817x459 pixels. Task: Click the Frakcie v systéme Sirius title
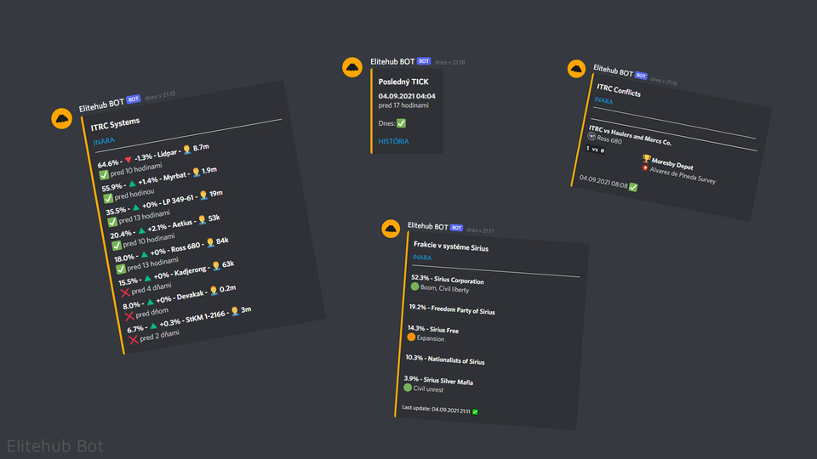(451, 246)
